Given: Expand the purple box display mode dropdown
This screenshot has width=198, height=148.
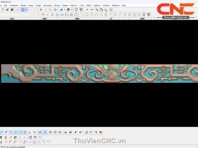Looking at the screenshot, I should pos(73,10).
